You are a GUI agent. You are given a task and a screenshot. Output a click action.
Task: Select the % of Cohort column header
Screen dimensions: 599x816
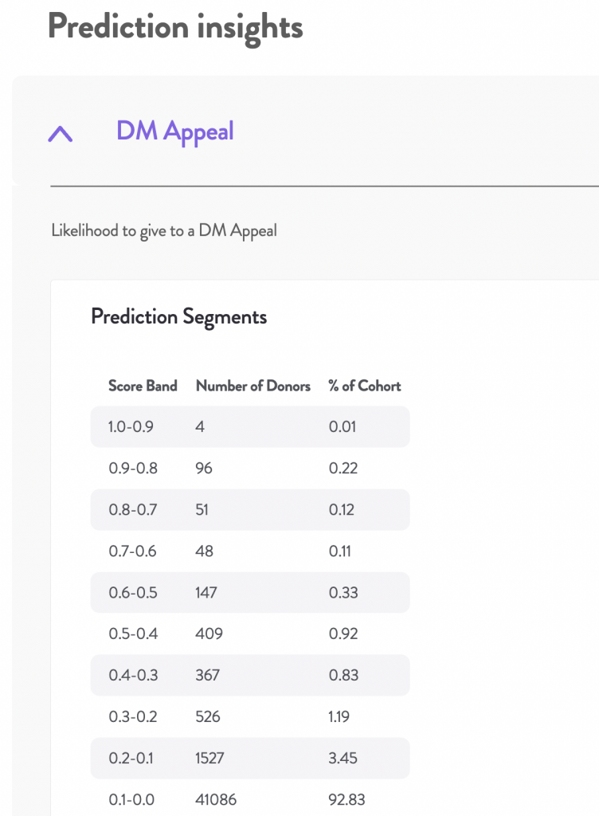coord(365,386)
